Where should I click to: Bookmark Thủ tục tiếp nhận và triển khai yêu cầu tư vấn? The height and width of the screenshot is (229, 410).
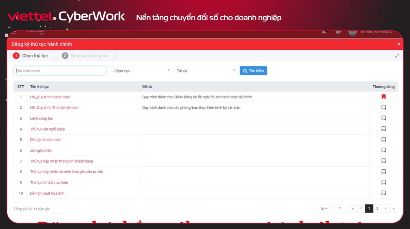[383, 172]
